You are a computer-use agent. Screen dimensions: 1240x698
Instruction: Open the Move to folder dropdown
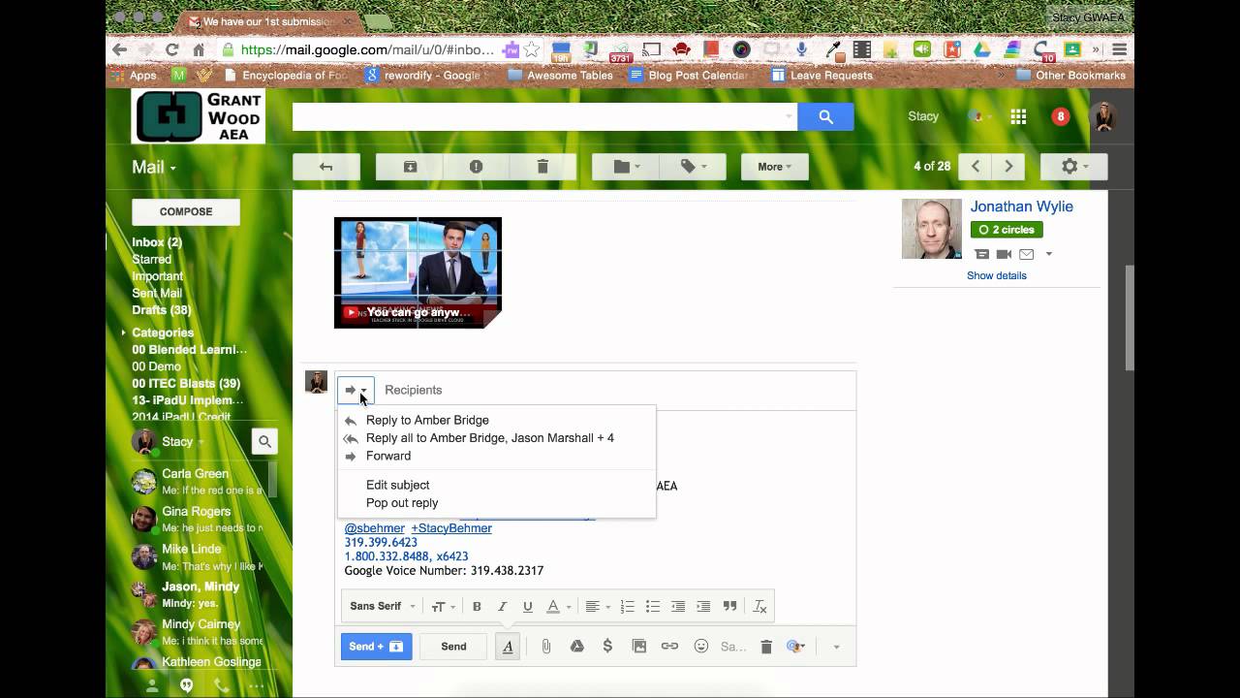pos(627,167)
